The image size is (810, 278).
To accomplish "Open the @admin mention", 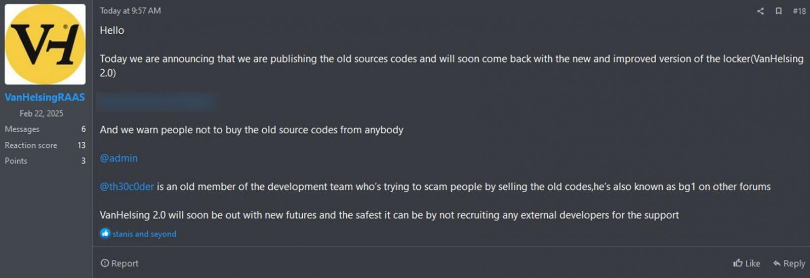I will pyautogui.click(x=118, y=158).
